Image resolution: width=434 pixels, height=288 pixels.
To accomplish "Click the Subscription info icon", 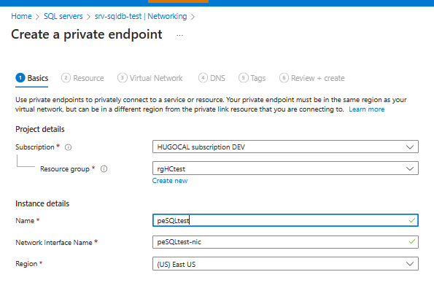I will 68,147.
